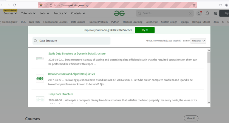229x123 pixels.
Task: Clear header search with X icon
Action: [x=190, y=13]
